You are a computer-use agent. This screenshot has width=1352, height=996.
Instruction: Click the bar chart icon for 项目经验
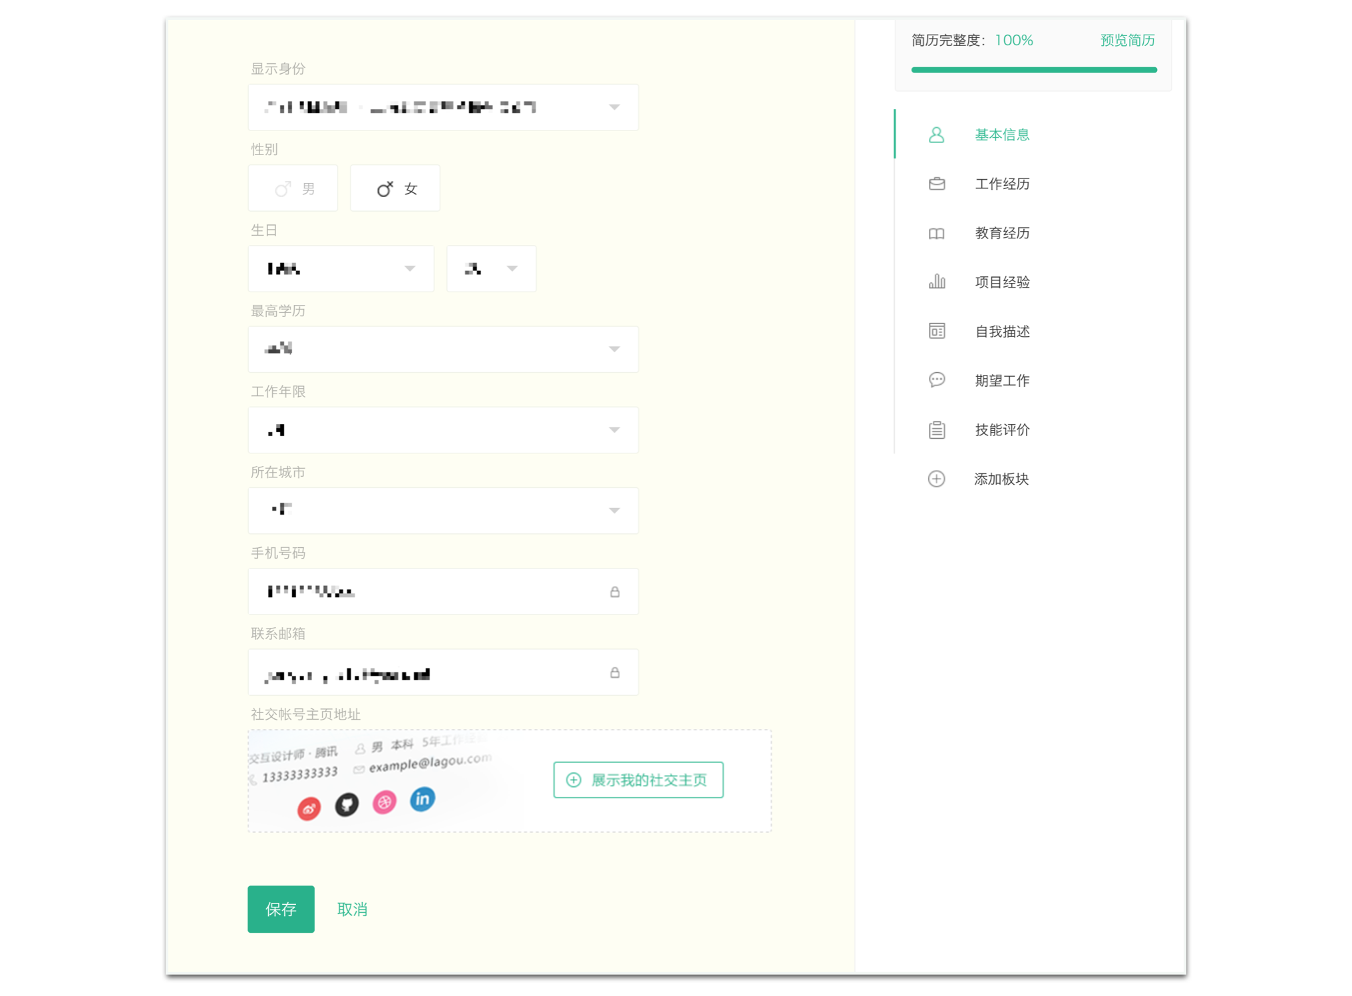(x=936, y=282)
